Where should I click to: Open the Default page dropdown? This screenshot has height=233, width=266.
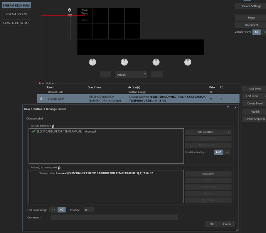point(131,75)
